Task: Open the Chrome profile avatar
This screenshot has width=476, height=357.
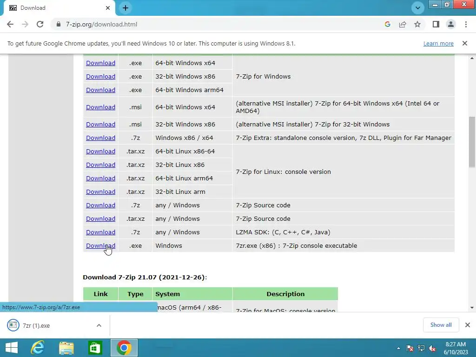Action: 451,24
